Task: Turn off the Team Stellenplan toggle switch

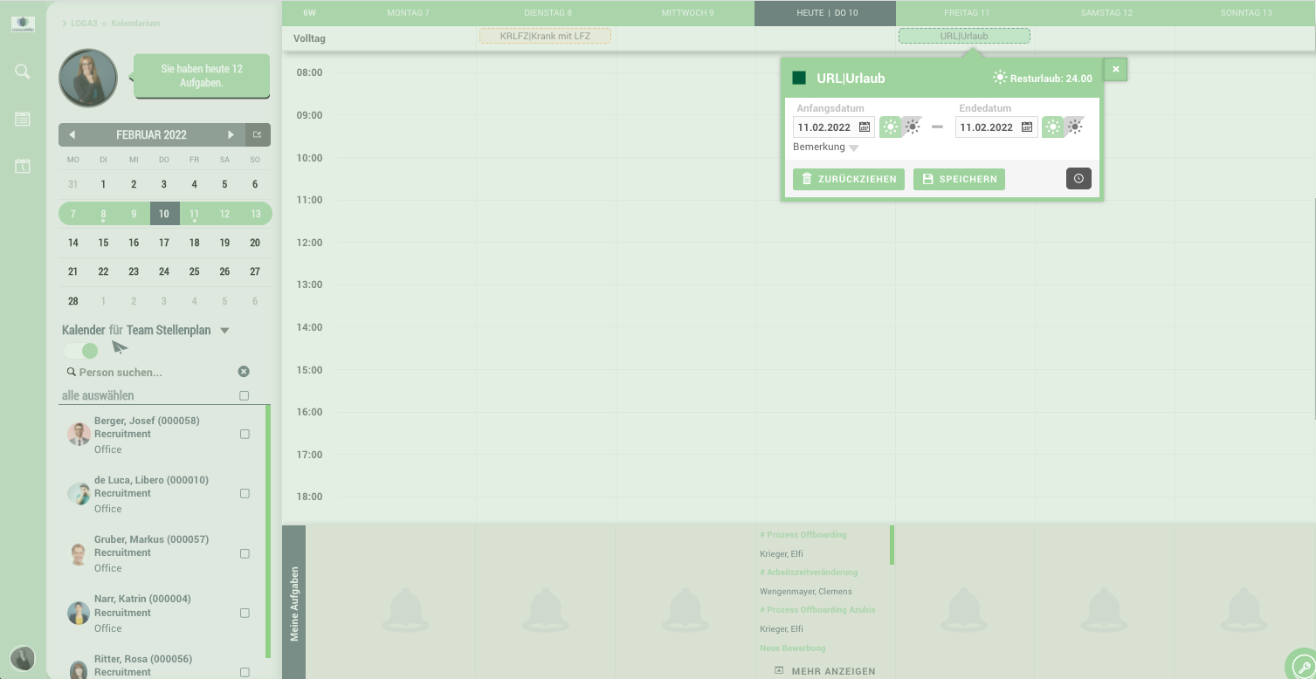Action: 80,350
